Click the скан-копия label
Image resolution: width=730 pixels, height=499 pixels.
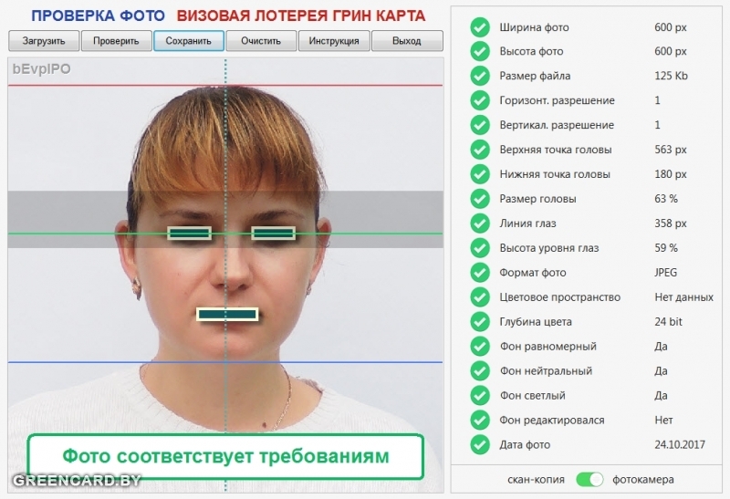tap(537, 479)
